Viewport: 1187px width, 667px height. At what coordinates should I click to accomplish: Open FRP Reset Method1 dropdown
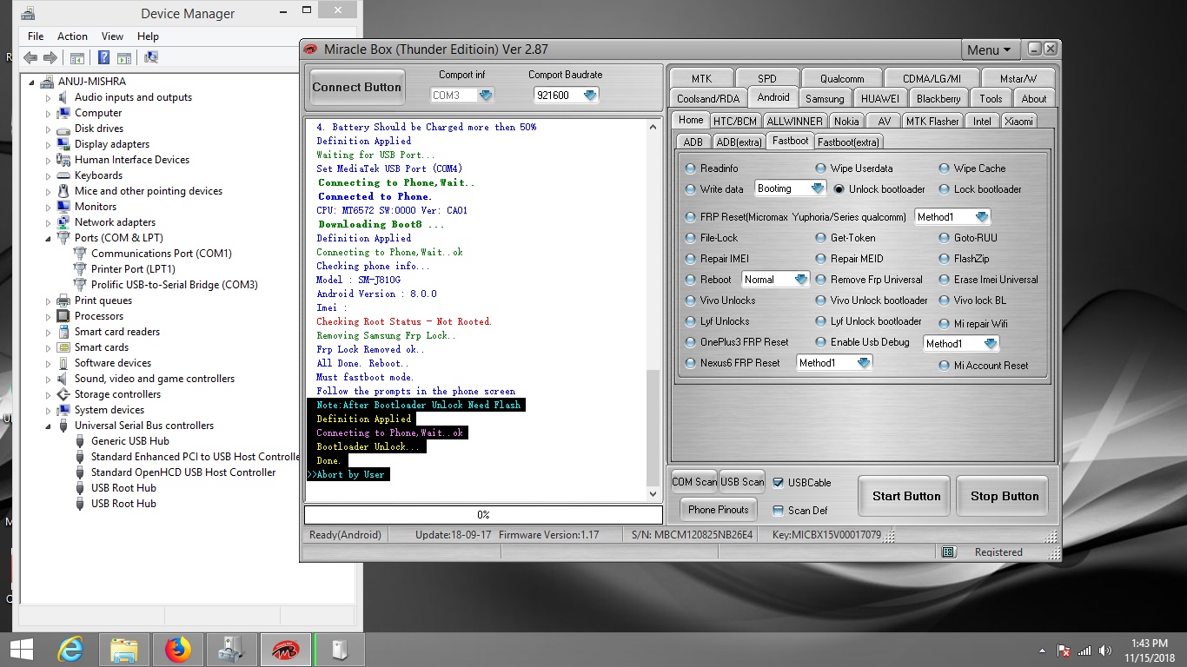click(982, 216)
